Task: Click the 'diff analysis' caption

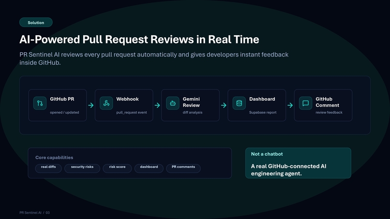Action: pyautogui.click(x=193, y=112)
